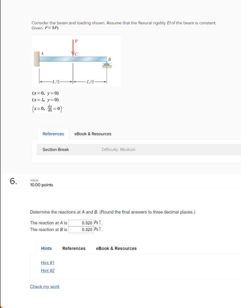The image size is (241, 308).
Task: Select the 0.320 value for reaction at A
Action: pos(87,223)
